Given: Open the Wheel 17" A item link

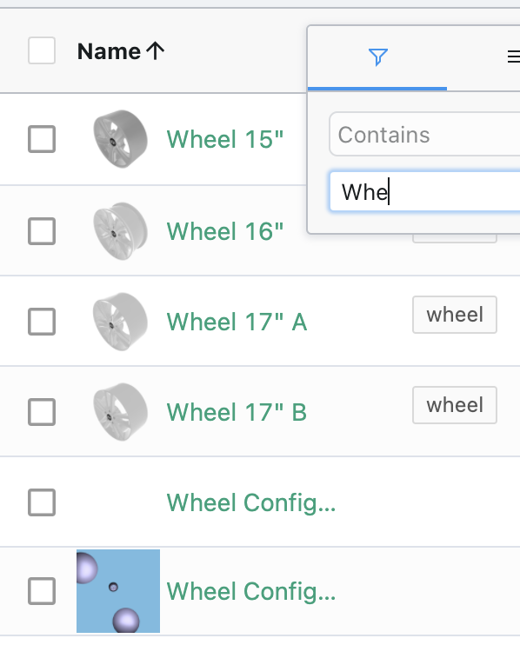Looking at the screenshot, I should tap(237, 322).
